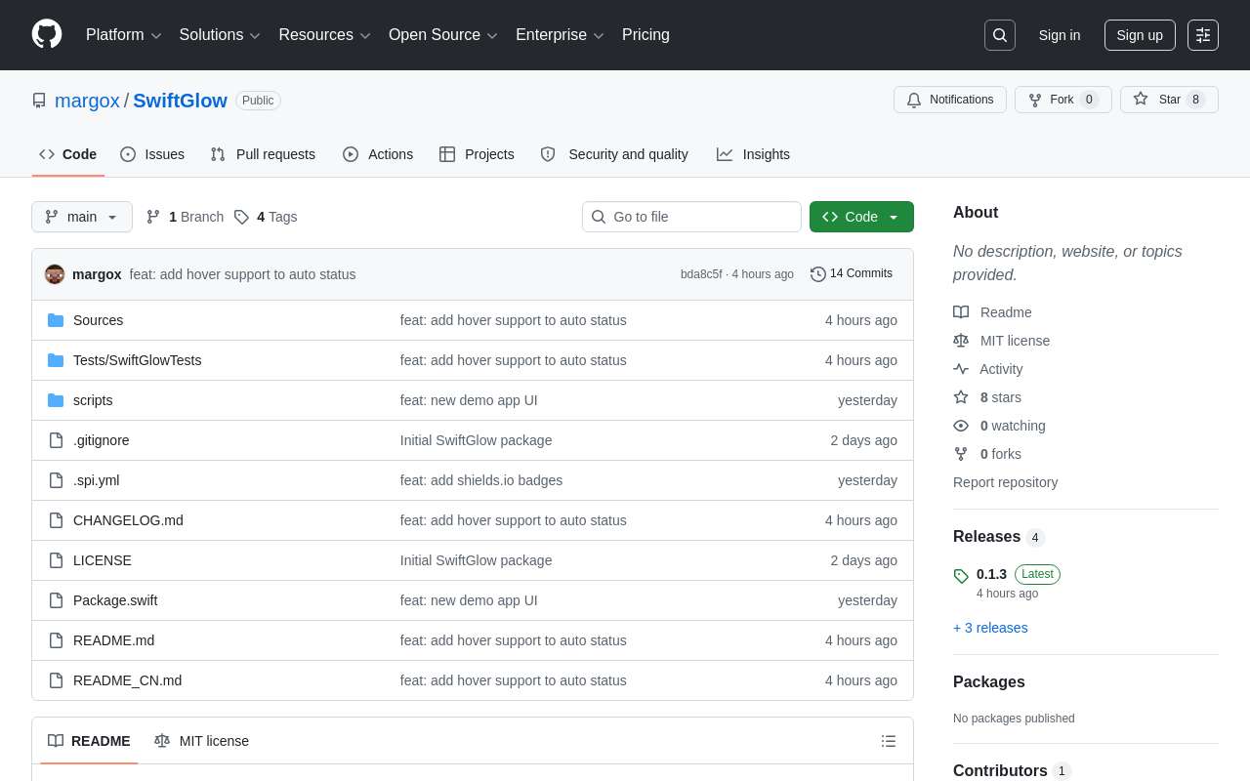Click the fork icon beside 0 forks
Image resolution: width=1250 pixels, height=781 pixels.
tap(961, 454)
